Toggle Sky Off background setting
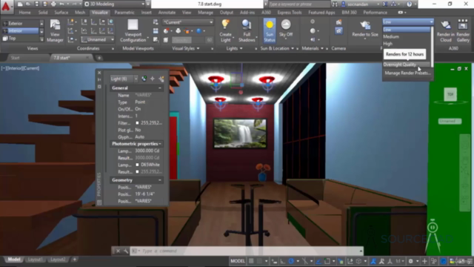Viewport: 474px width, 267px height. pyautogui.click(x=286, y=29)
